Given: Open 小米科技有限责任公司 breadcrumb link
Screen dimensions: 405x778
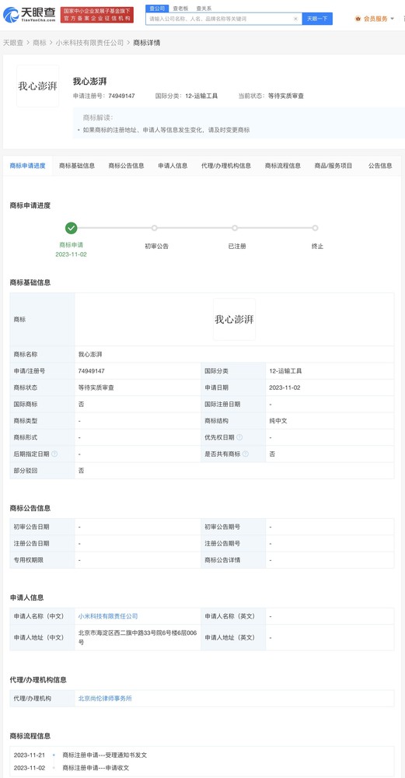Looking at the screenshot, I should pyautogui.click(x=89, y=43).
